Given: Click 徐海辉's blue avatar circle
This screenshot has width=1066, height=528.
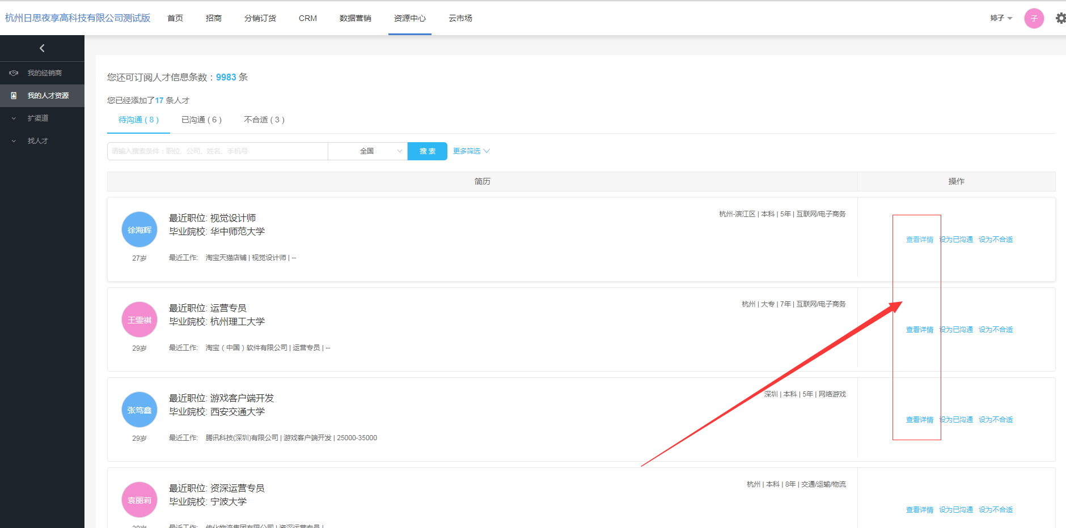Looking at the screenshot, I should [139, 229].
